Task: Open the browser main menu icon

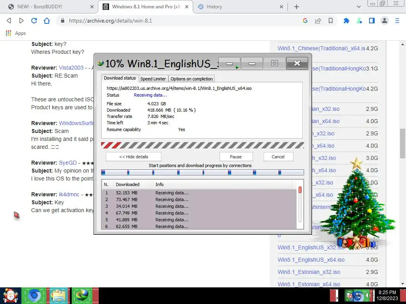Action: 397,21
